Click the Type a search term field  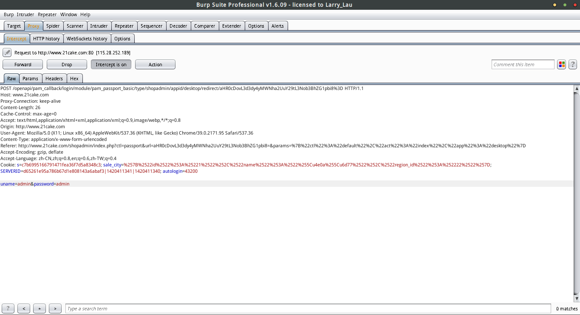308,309
